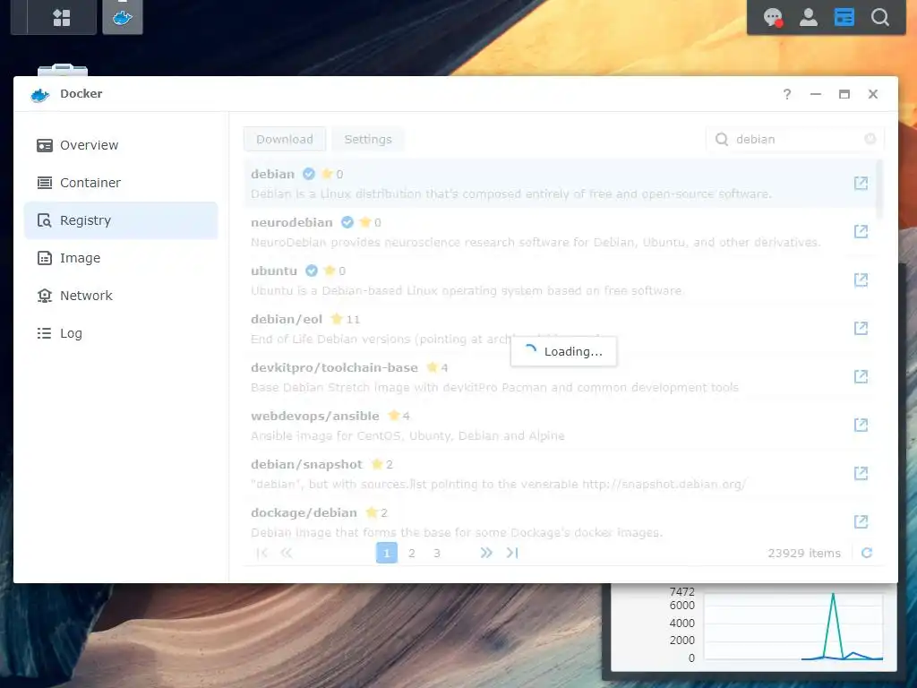Click the Settings button
Viewport: 917px width, 688px height.
(368, 139)
